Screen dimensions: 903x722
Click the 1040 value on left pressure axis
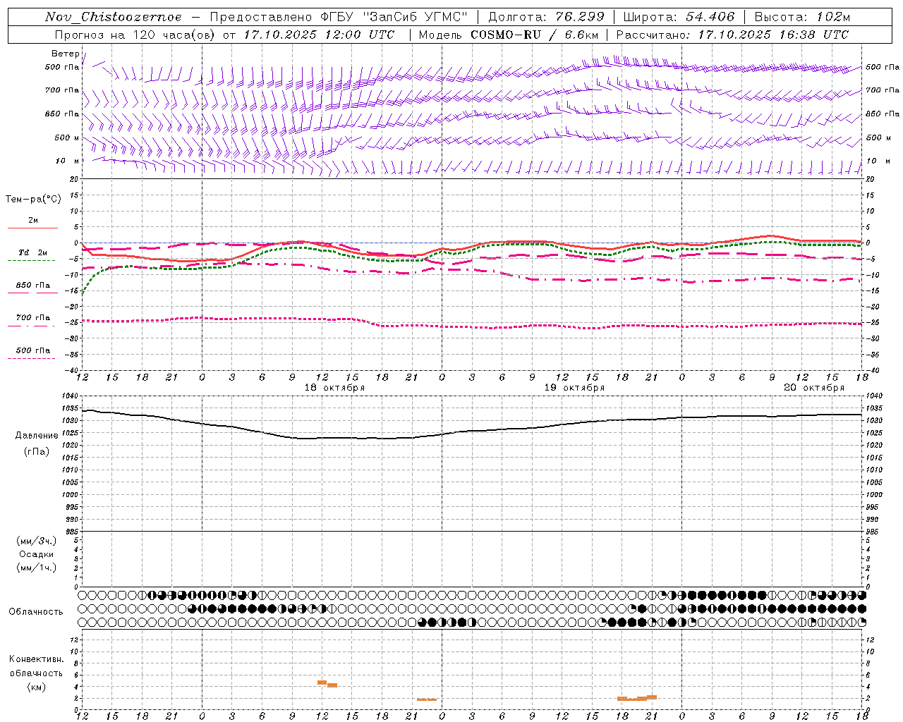[69, 396]
